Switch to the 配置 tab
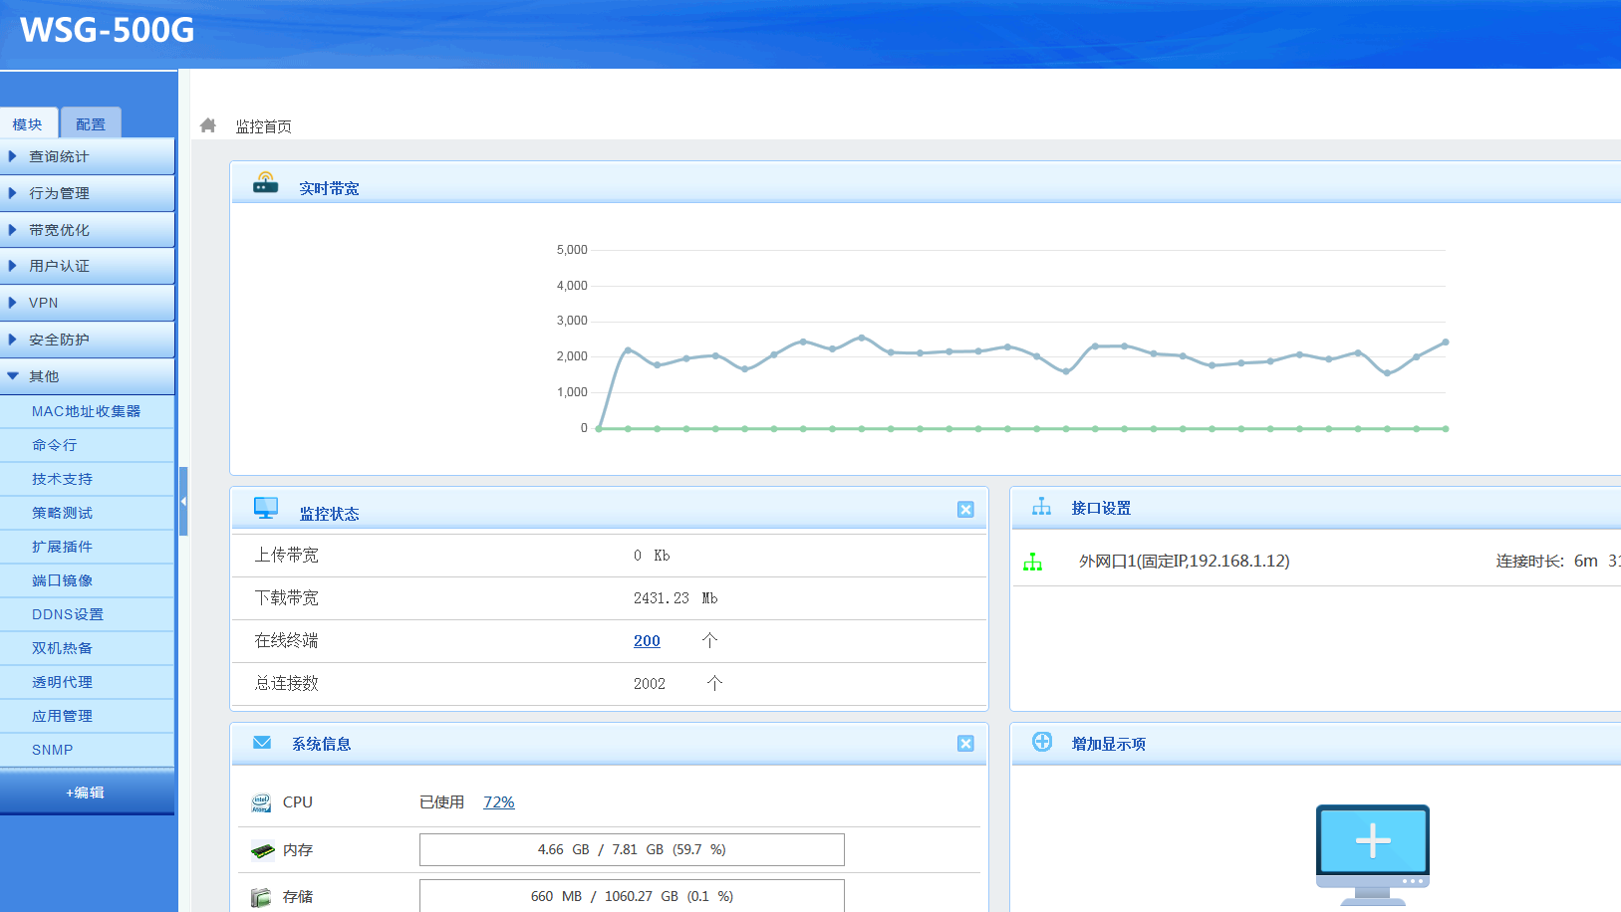 [91, 124]
